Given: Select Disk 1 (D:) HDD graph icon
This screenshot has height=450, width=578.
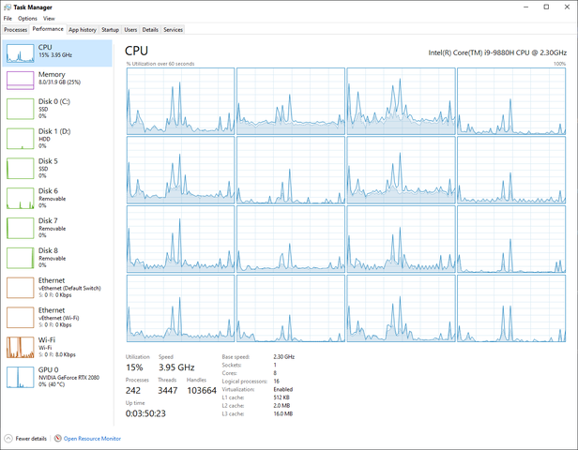Looking at the screenshot, I should [x=21, y=139].
